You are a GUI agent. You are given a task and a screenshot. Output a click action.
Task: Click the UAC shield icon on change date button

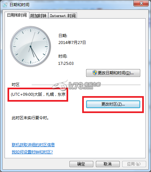click(95, 73)
